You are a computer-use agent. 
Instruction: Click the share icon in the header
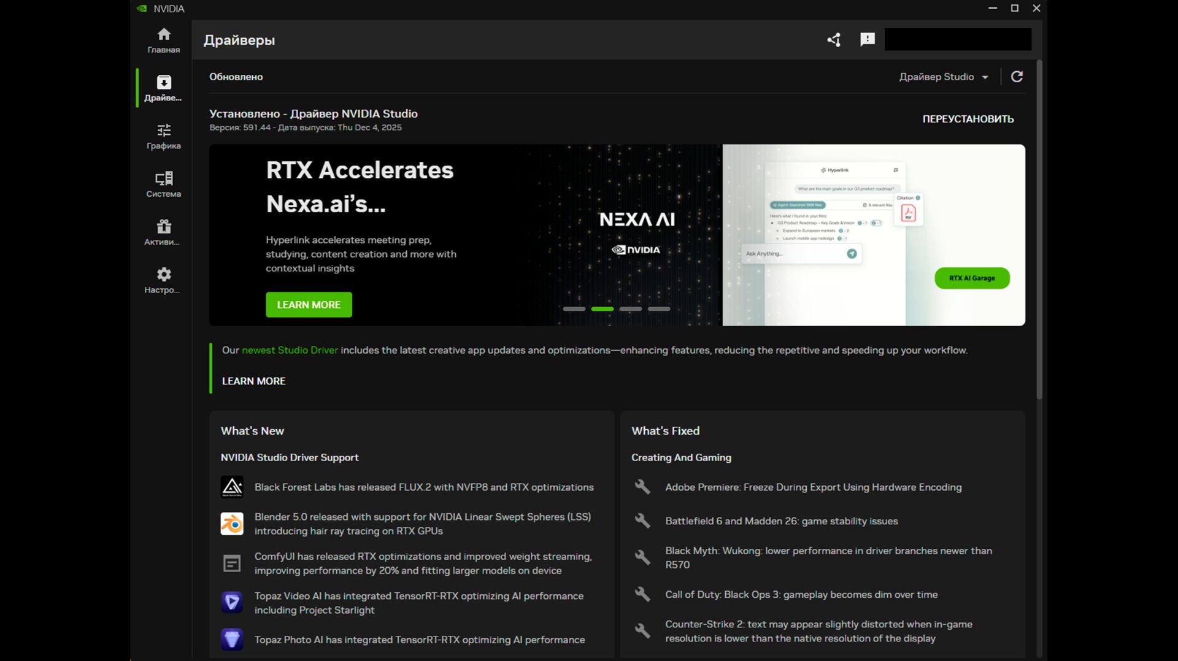tap(834, 40)
